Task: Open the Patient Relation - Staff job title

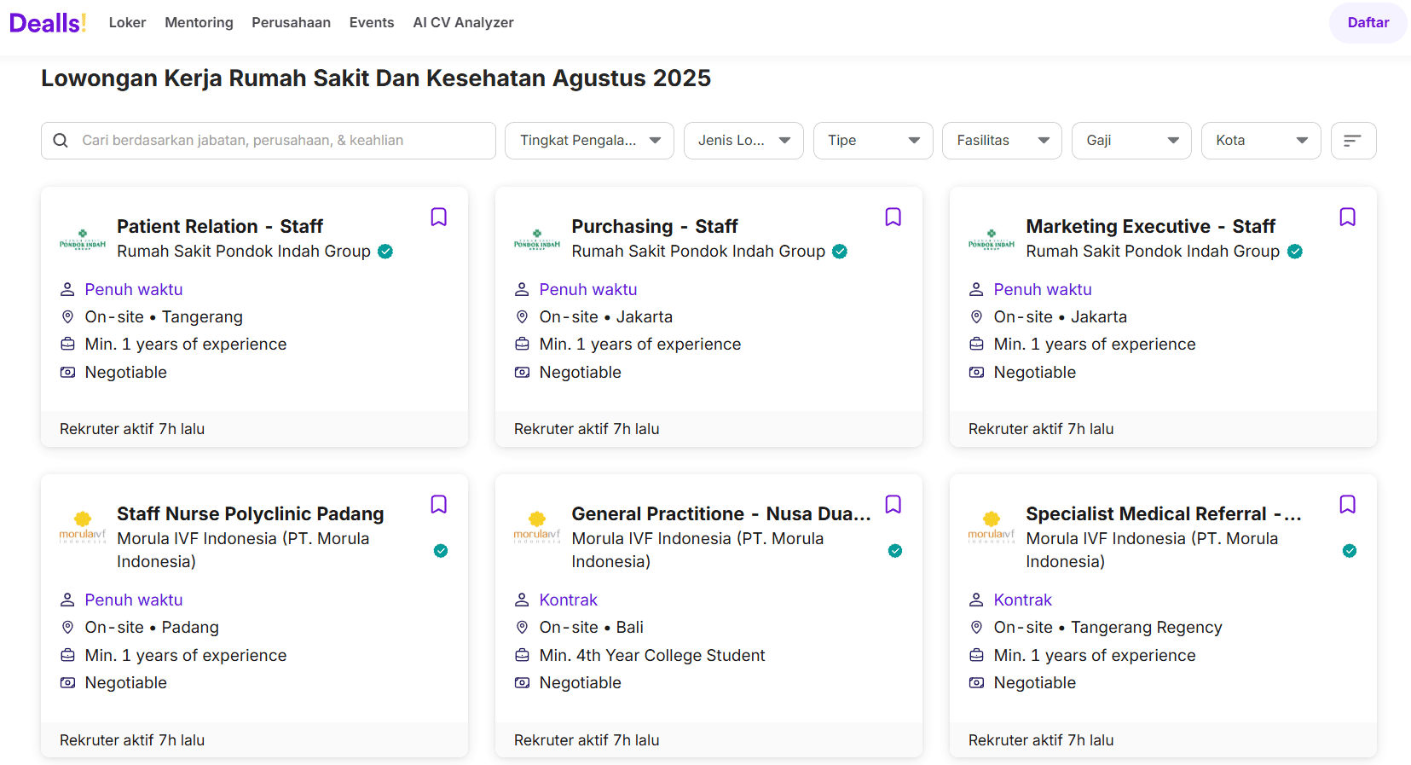Action: (x=220, y=227)
